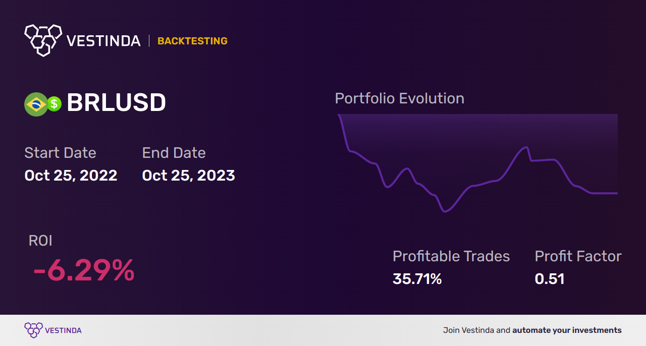This screenshot has height=346, width=646.
Task: Click the small purple Vestinda footer logo
Action: click(x=33, y=330)
